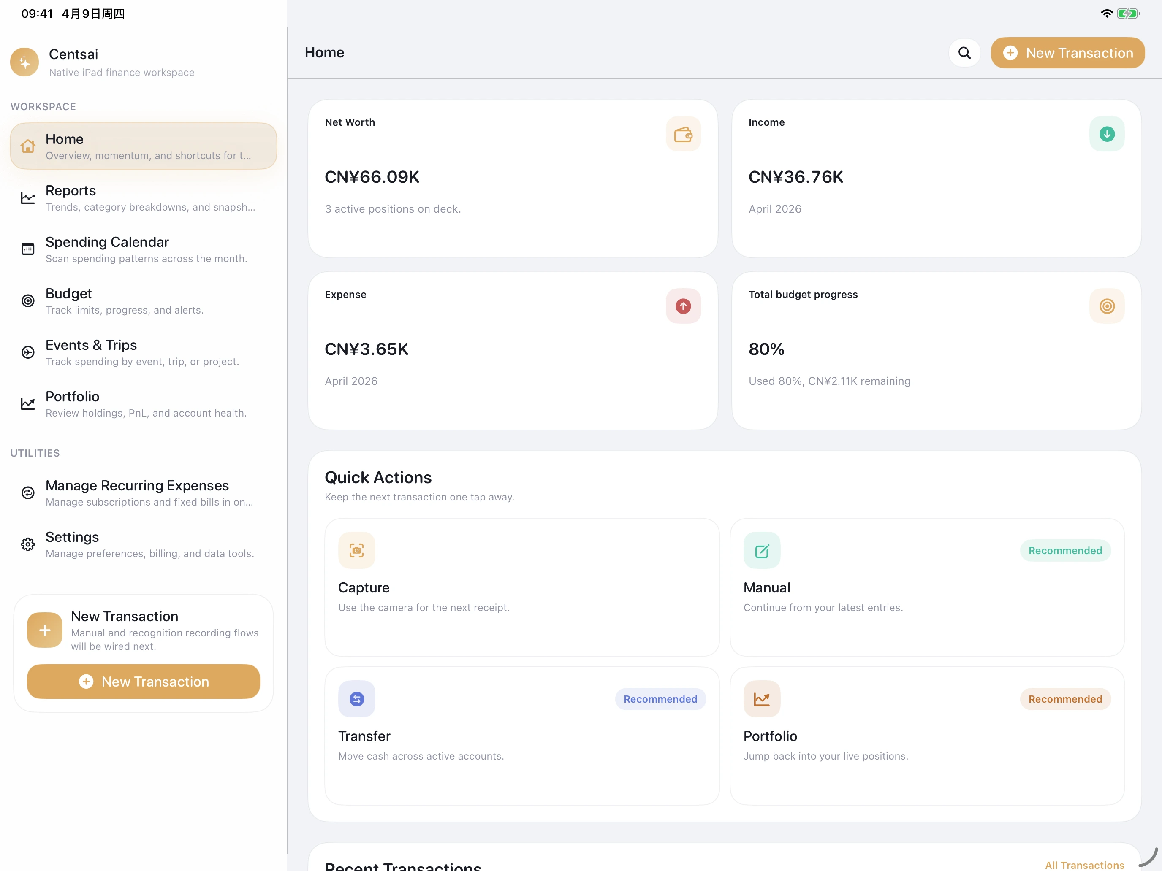
Task: Tap the budget progress target icon
Action: (x=1106, y=306)
